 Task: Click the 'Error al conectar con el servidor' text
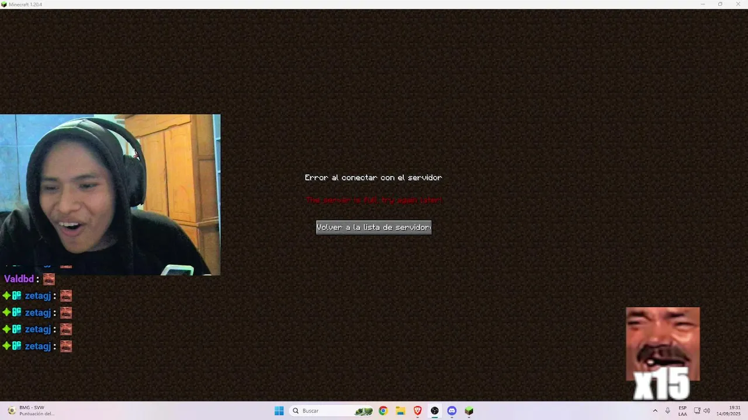tap(373, 177)
